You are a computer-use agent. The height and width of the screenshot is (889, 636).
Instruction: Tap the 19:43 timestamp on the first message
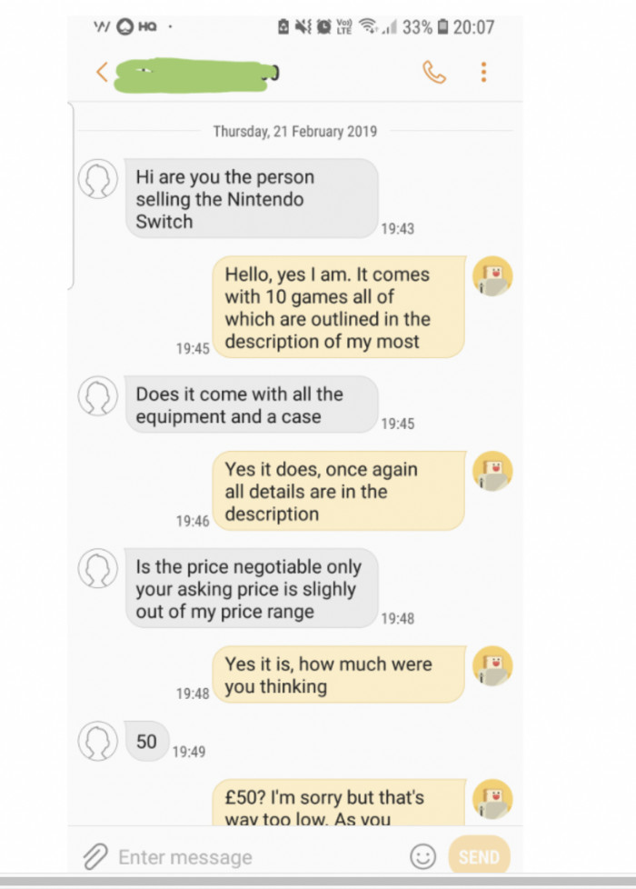click(x=397, y=229)
